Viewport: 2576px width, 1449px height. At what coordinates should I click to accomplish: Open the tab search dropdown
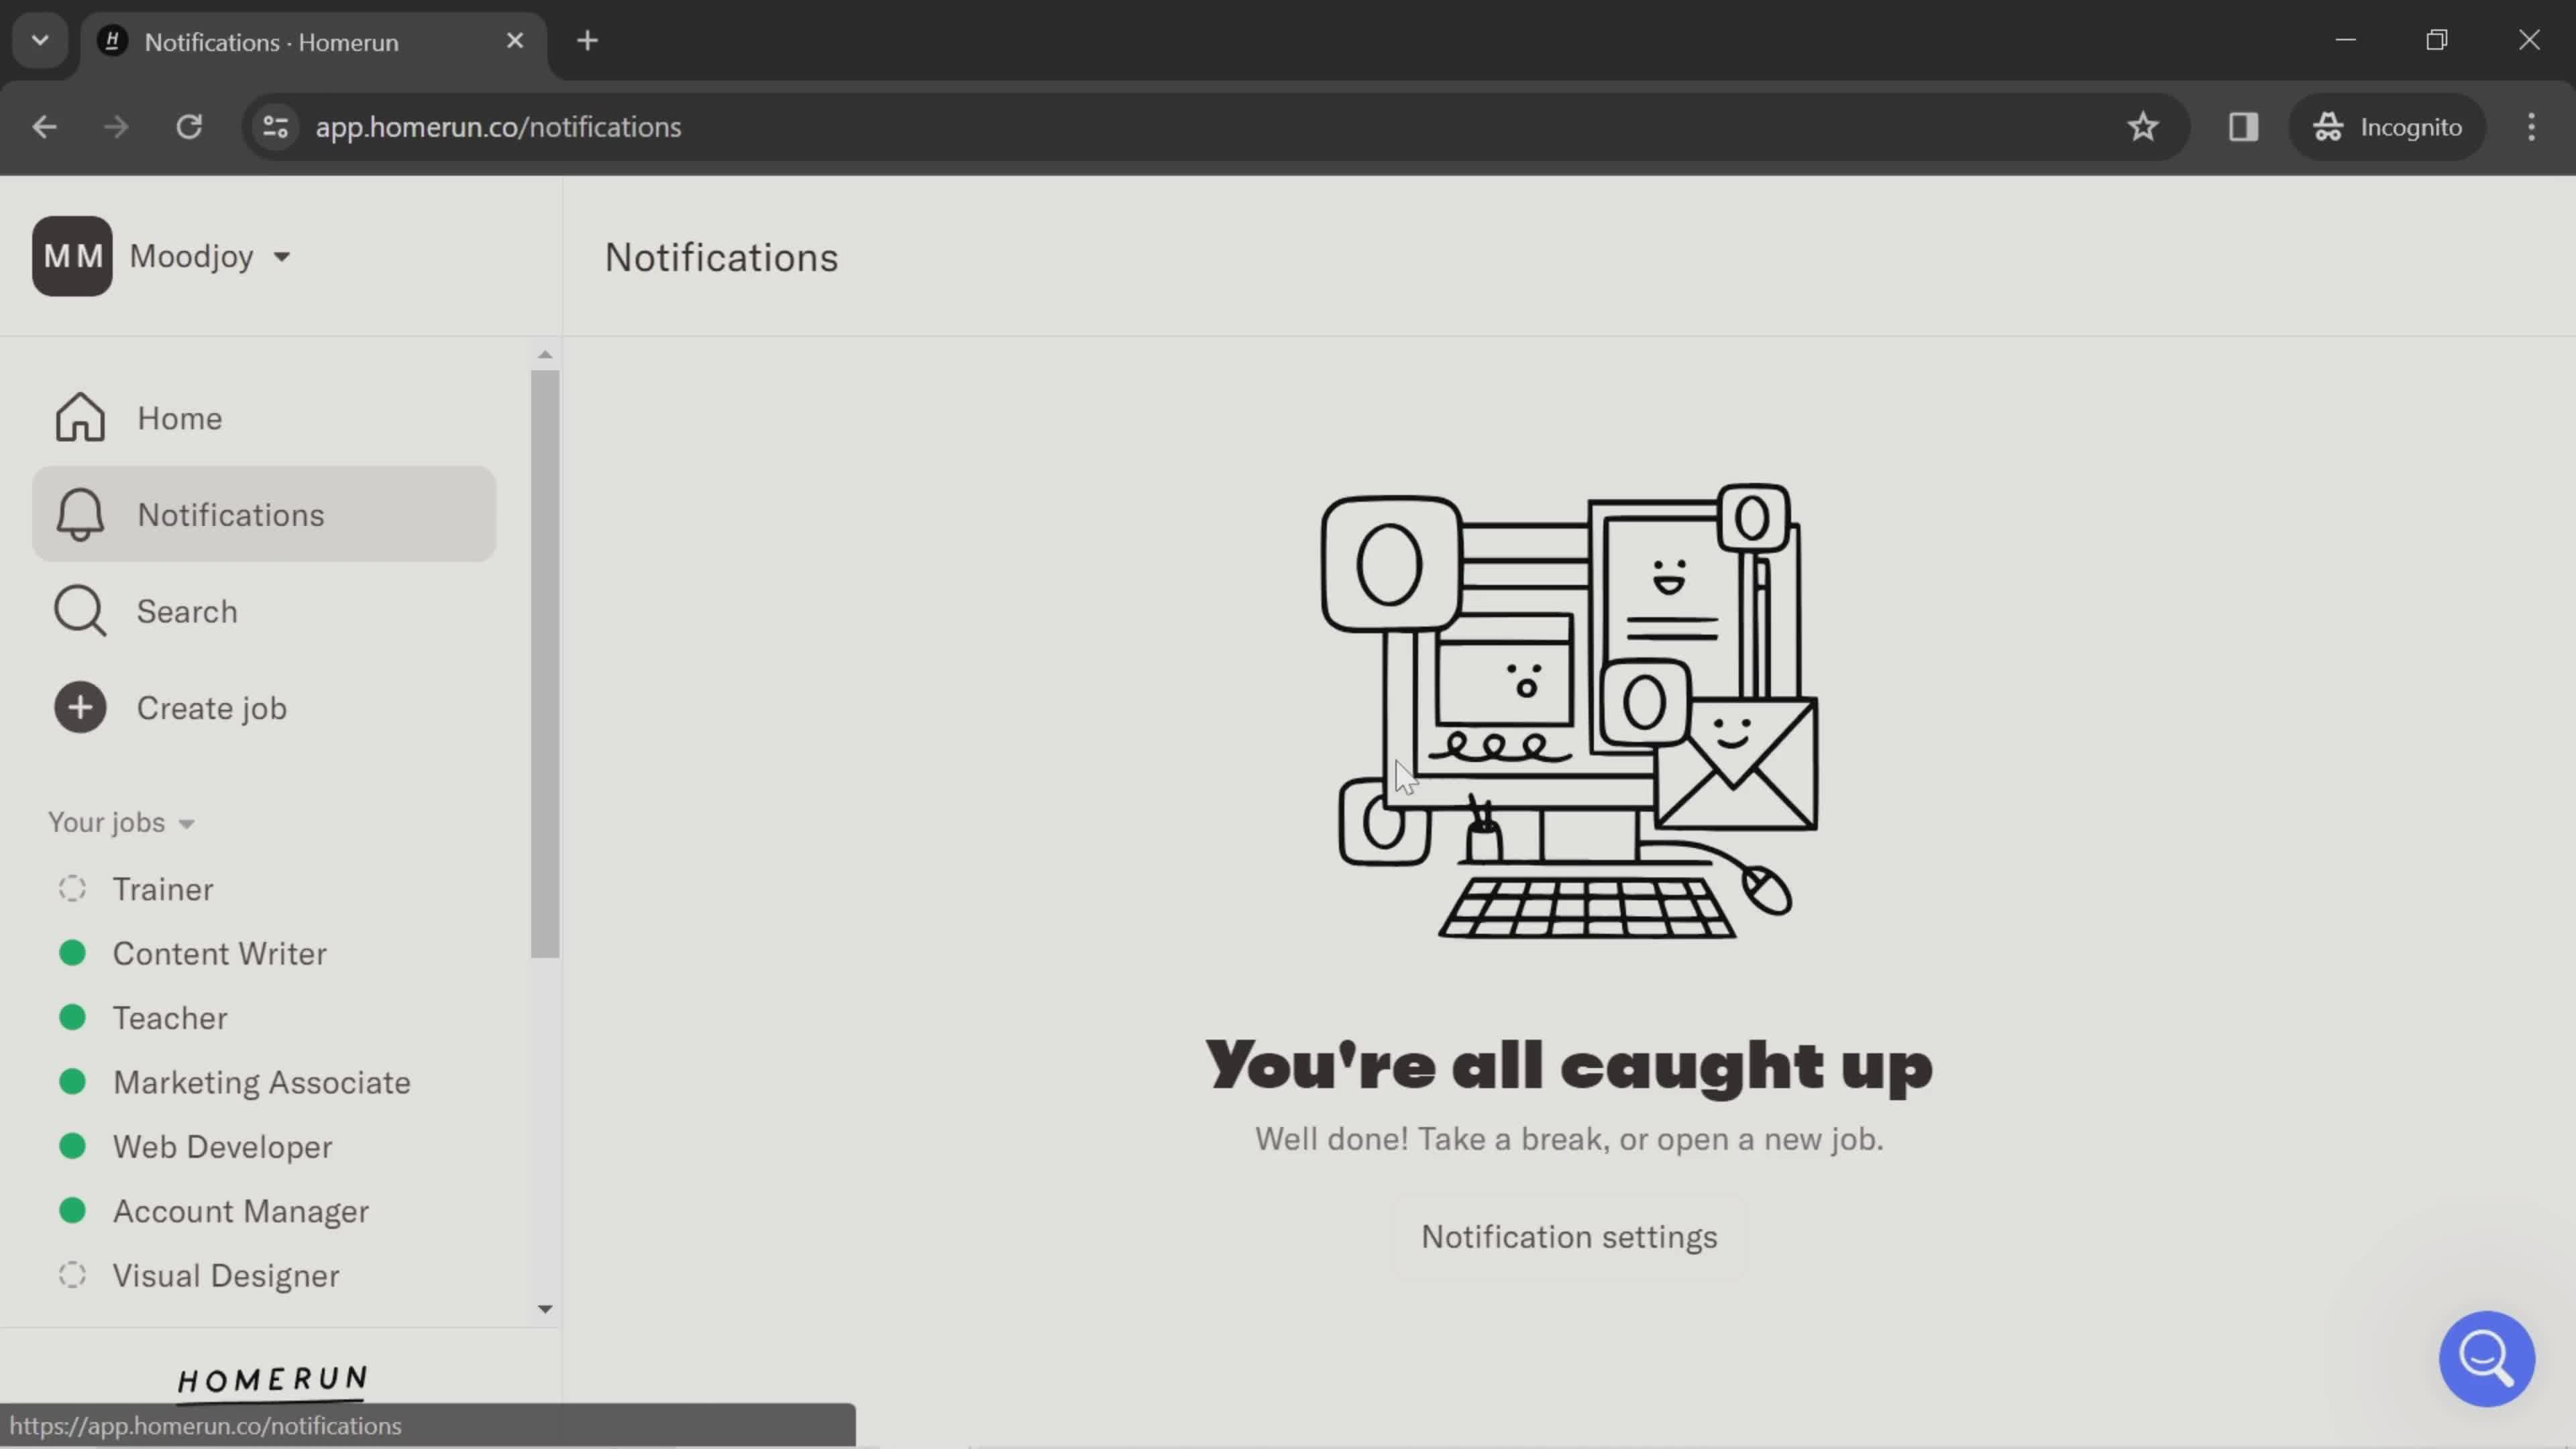(40, 41)
